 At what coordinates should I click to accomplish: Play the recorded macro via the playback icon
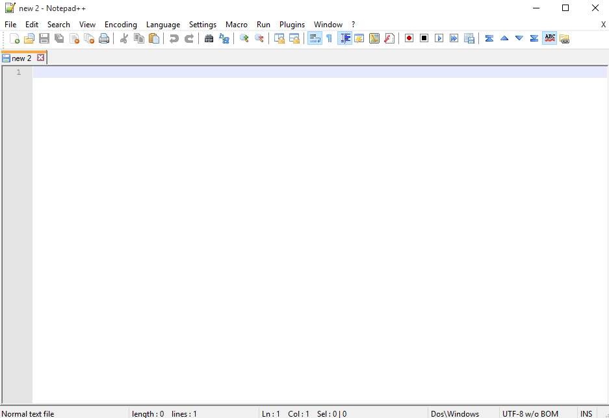[439, 38]
